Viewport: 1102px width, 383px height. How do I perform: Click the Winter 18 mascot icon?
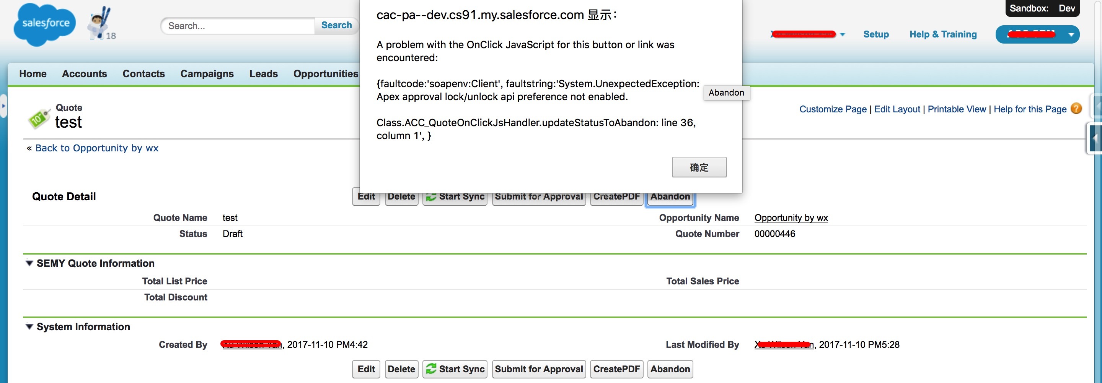(x=101, y=24)
